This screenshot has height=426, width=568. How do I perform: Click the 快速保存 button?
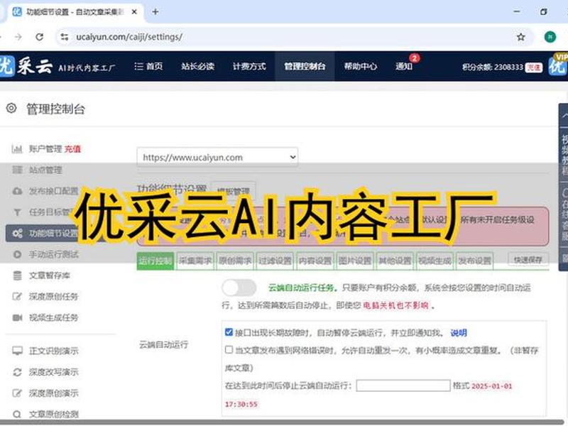click(x=528, y=260)
